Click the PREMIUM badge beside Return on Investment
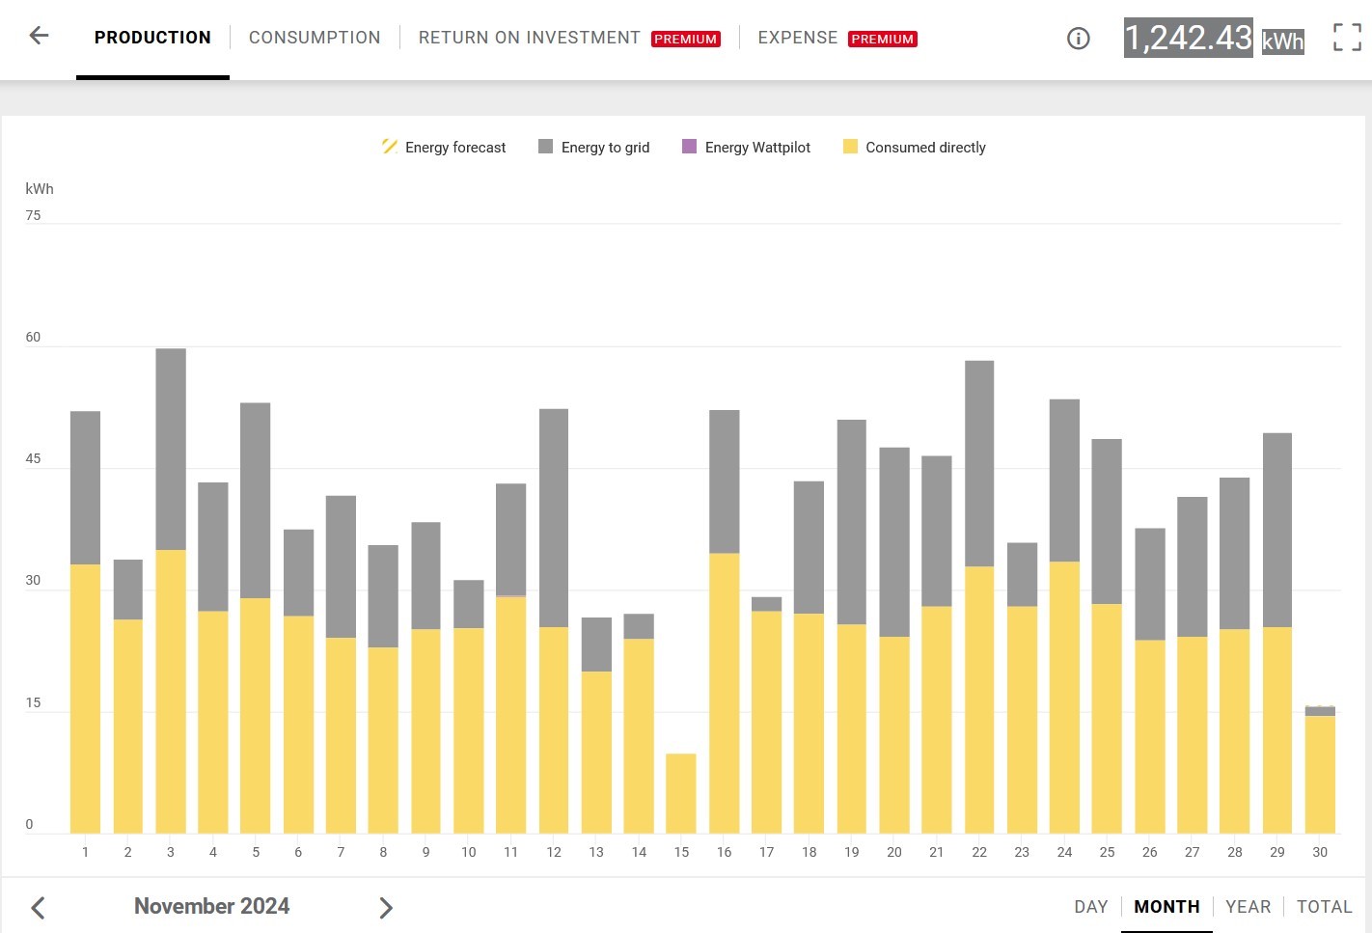The height and width of the screenshot is (933, 1372). 685,40
